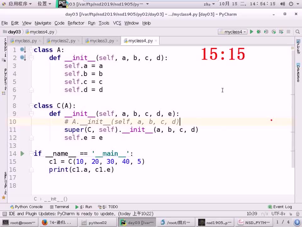Image resolution: width=302 pixels, height=227 pixels.
Task: Click the green run arrow on line 14
Action: tap(22, 154)
